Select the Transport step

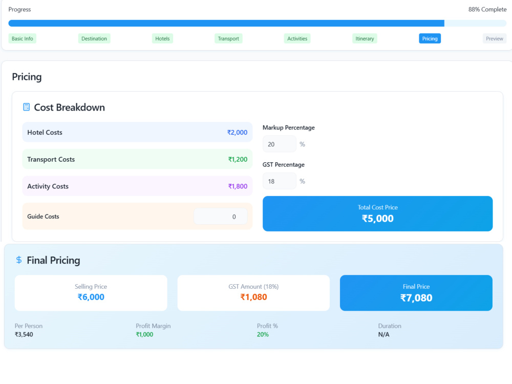[228, 38]
